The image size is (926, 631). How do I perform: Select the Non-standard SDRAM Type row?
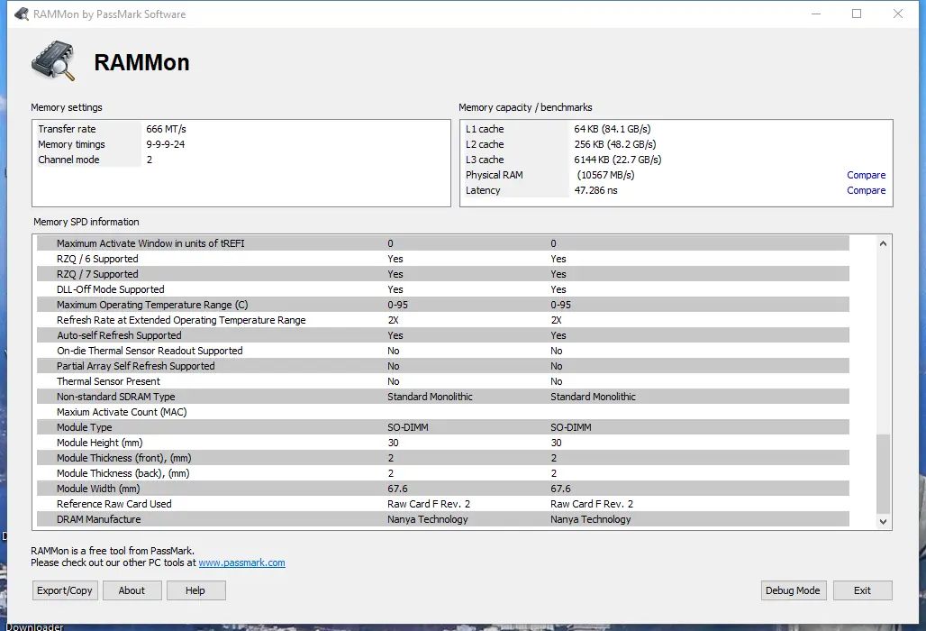click(x=443, y=397)
